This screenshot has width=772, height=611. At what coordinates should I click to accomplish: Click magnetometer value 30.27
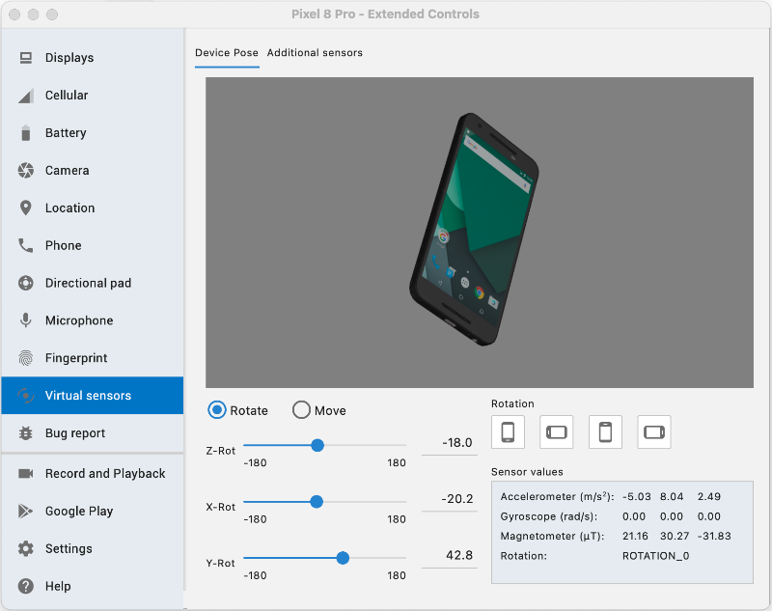[674, 536]
